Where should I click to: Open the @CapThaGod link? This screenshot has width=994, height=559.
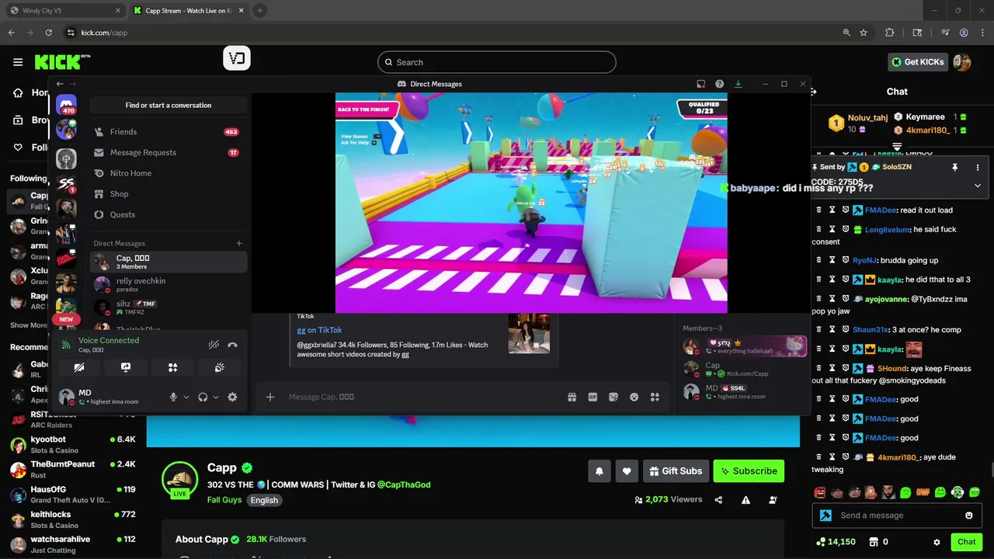[404, 484]
